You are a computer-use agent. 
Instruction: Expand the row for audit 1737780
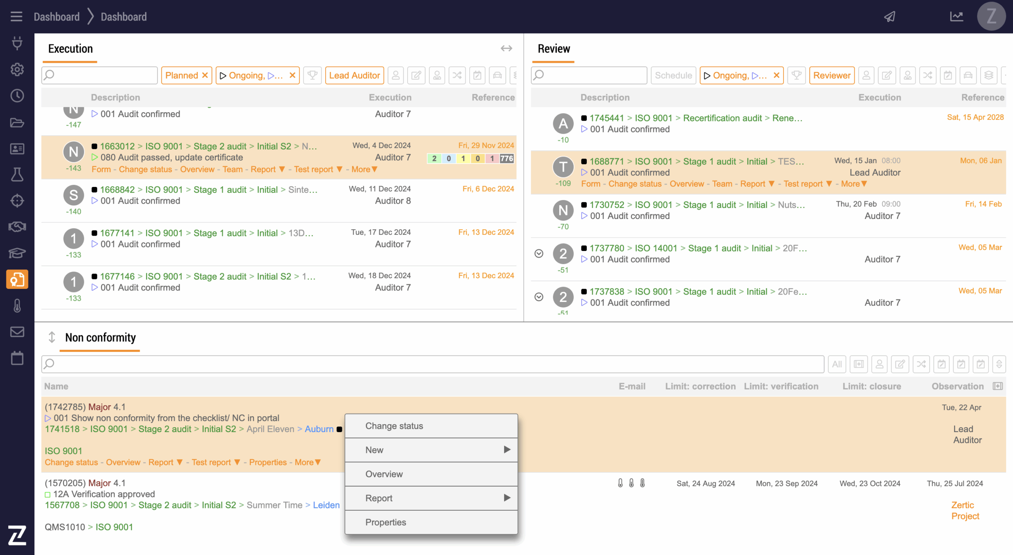[x=539, y=253]
